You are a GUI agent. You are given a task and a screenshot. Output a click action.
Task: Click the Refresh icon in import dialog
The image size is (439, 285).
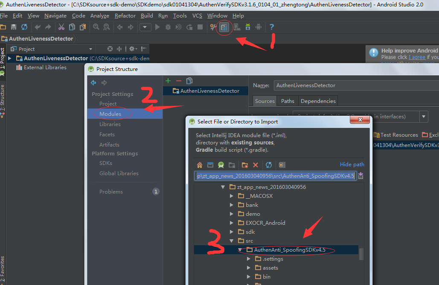269,165
